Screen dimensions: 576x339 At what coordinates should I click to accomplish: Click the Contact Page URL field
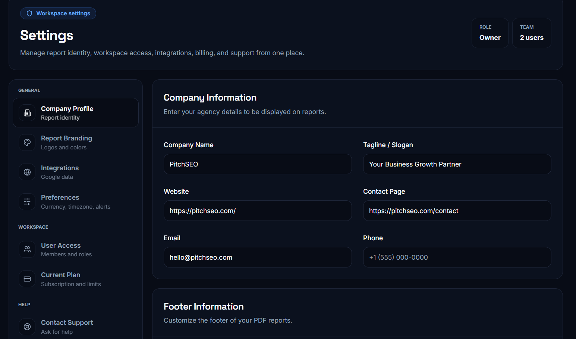[457, 210]
